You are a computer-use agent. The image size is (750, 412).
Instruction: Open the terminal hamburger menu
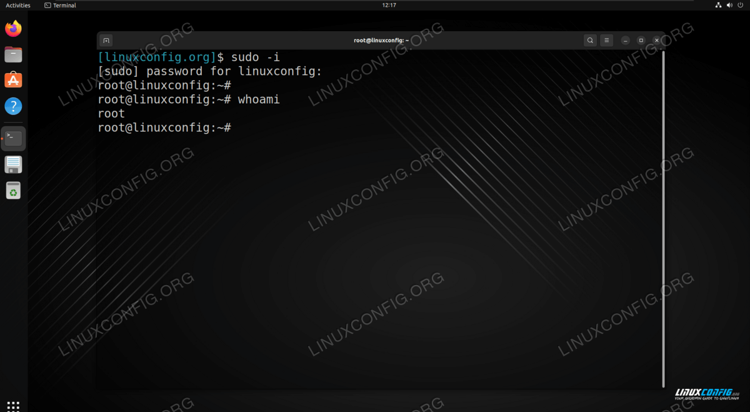[606, 40]
